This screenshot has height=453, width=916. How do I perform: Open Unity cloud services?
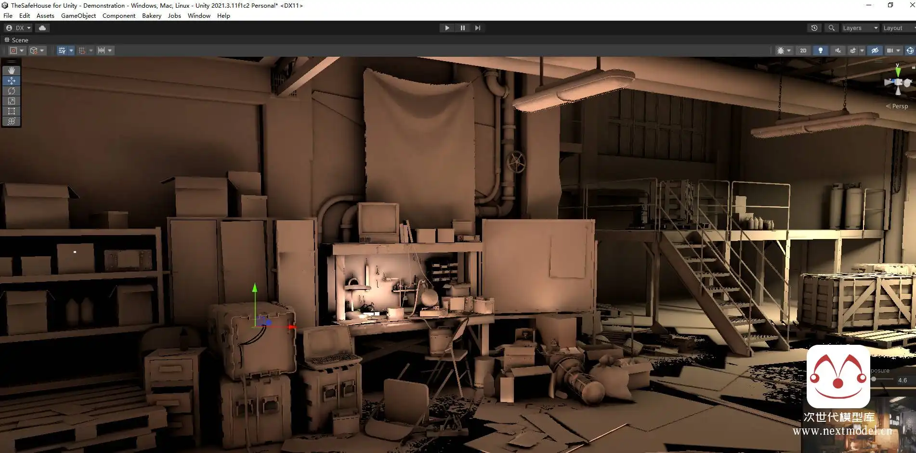point(42,28)
